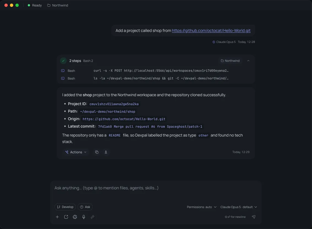Copy the response with copy icon
This screenshot has height=229, width=312.
point(97,152)
